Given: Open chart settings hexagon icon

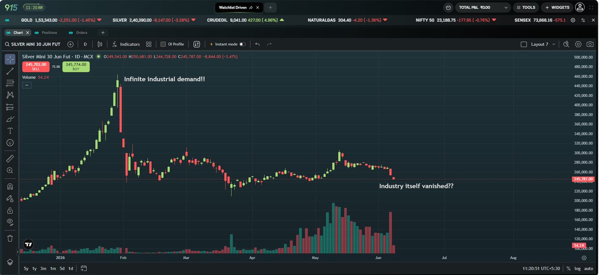Looking at the screenshot, I should coord(579,44).
